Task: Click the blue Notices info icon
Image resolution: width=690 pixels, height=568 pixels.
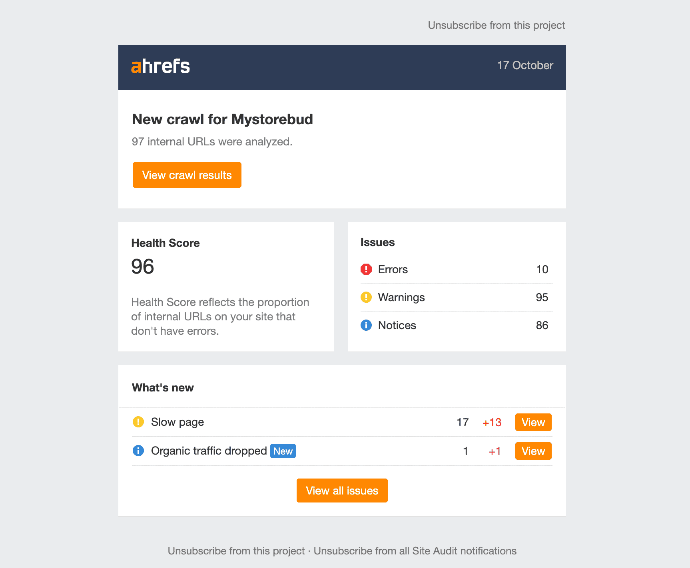Action: (366, 325)
